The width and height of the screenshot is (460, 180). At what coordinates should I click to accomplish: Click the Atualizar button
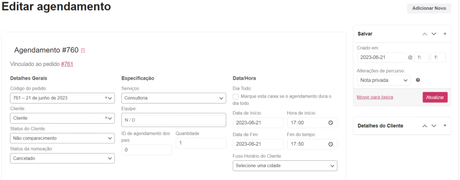[x=435, y=97]
